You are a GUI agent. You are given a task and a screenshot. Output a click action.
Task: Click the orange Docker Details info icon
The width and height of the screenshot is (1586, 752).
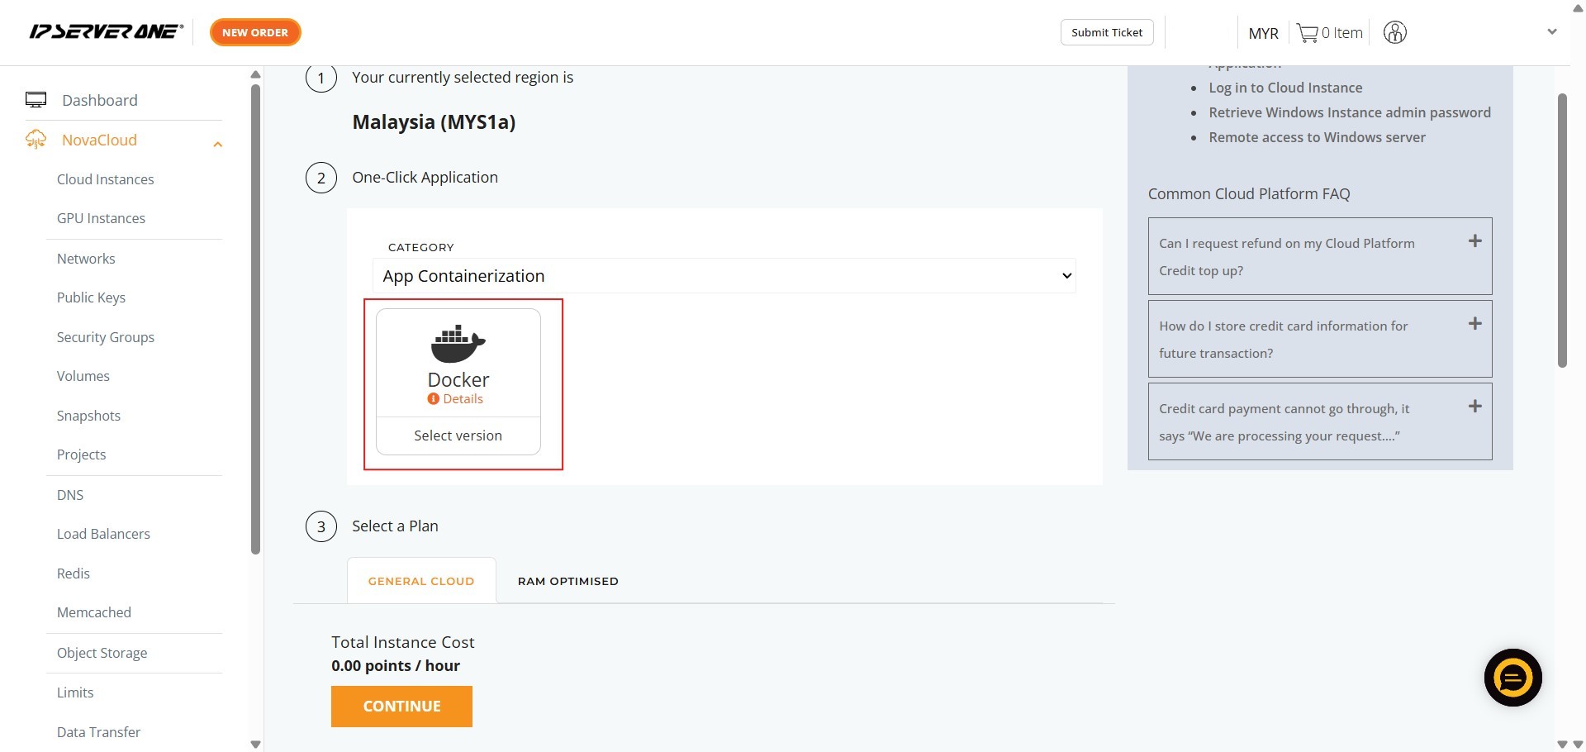tap(433, 399)
